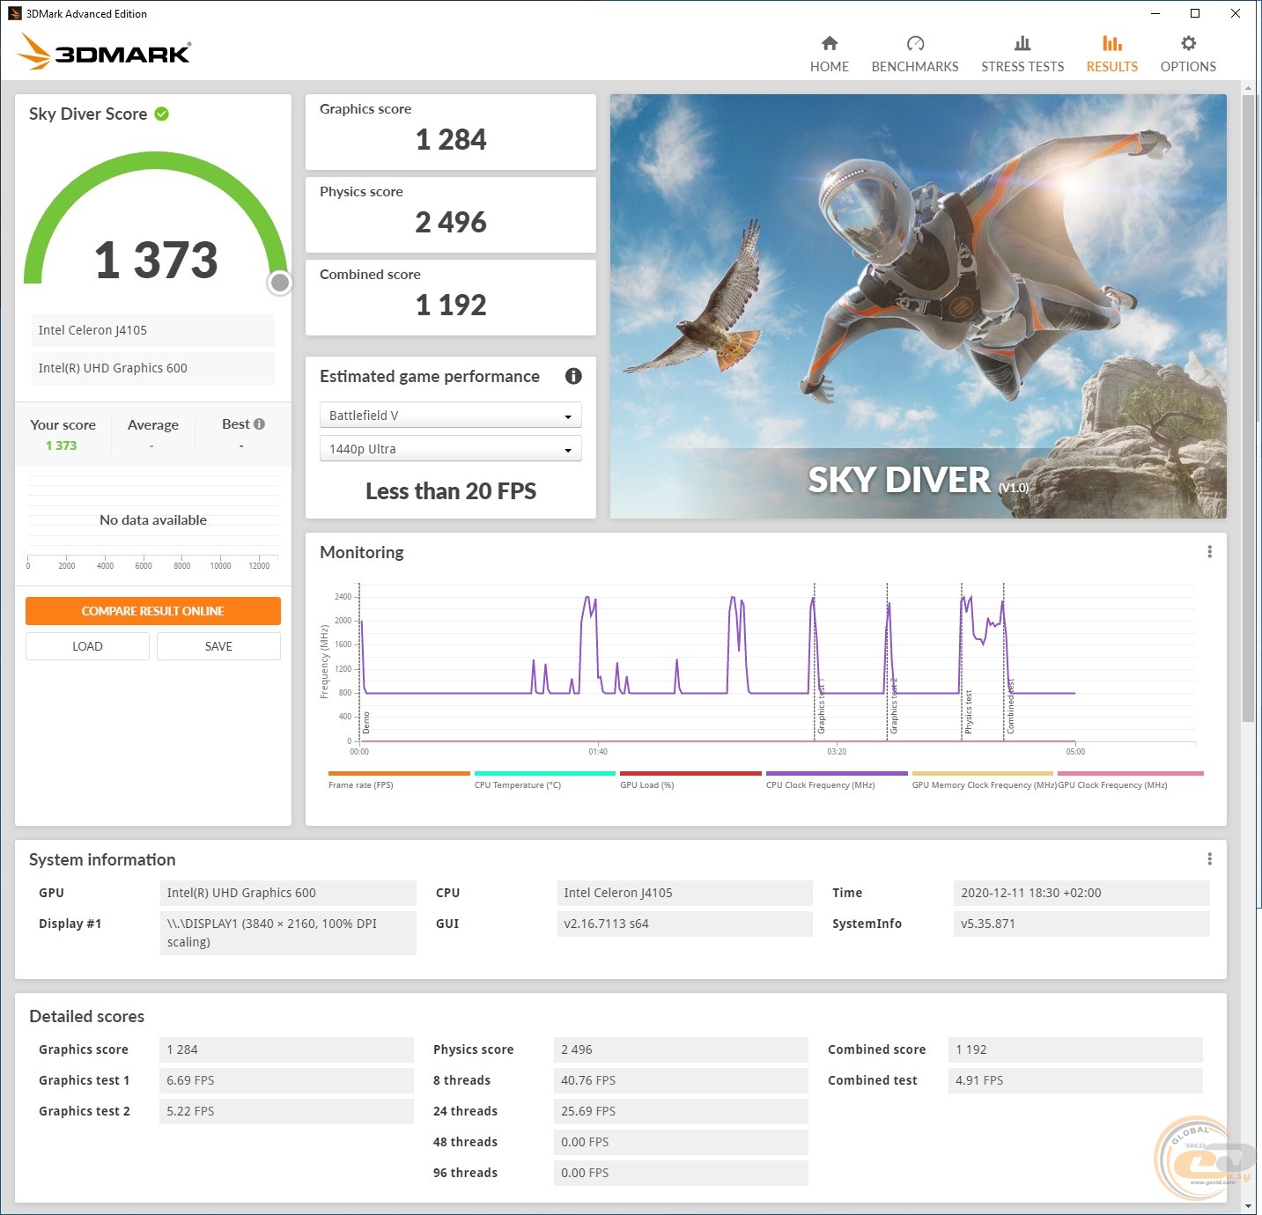
Task: Open the Battlefield V game dropdown
Action: (450, 416)
